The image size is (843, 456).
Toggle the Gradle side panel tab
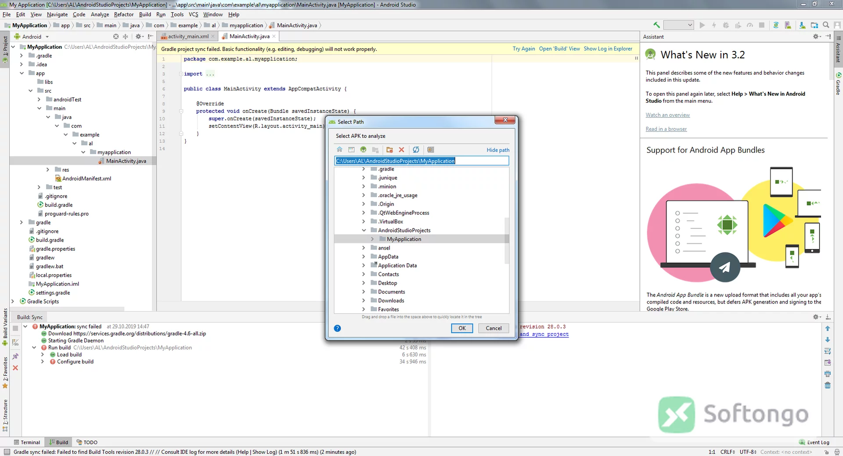pos(838,84)
